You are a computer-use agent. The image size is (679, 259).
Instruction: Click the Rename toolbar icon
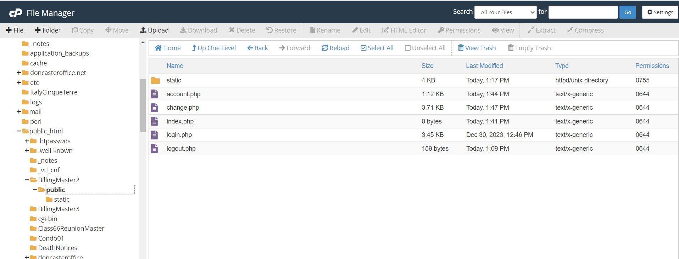tap(312, 30)
